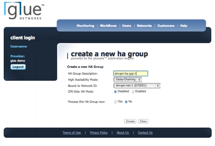This screenshot has height=146, width=215.
Task: Click the 'Process this HA Group now:' label
Action: pos(87,102)
